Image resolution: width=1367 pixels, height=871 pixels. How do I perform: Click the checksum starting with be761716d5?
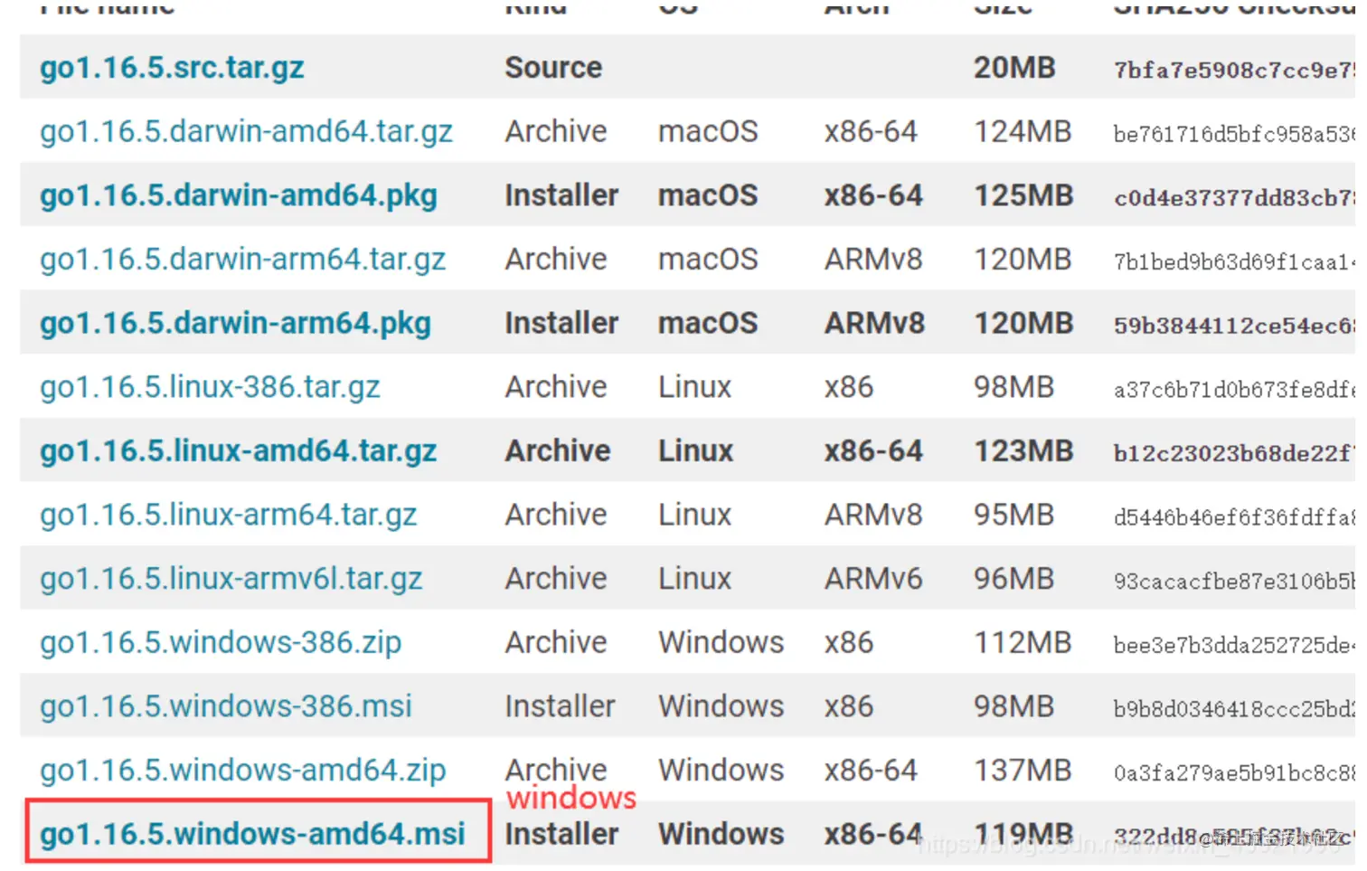pos(1233,134)
